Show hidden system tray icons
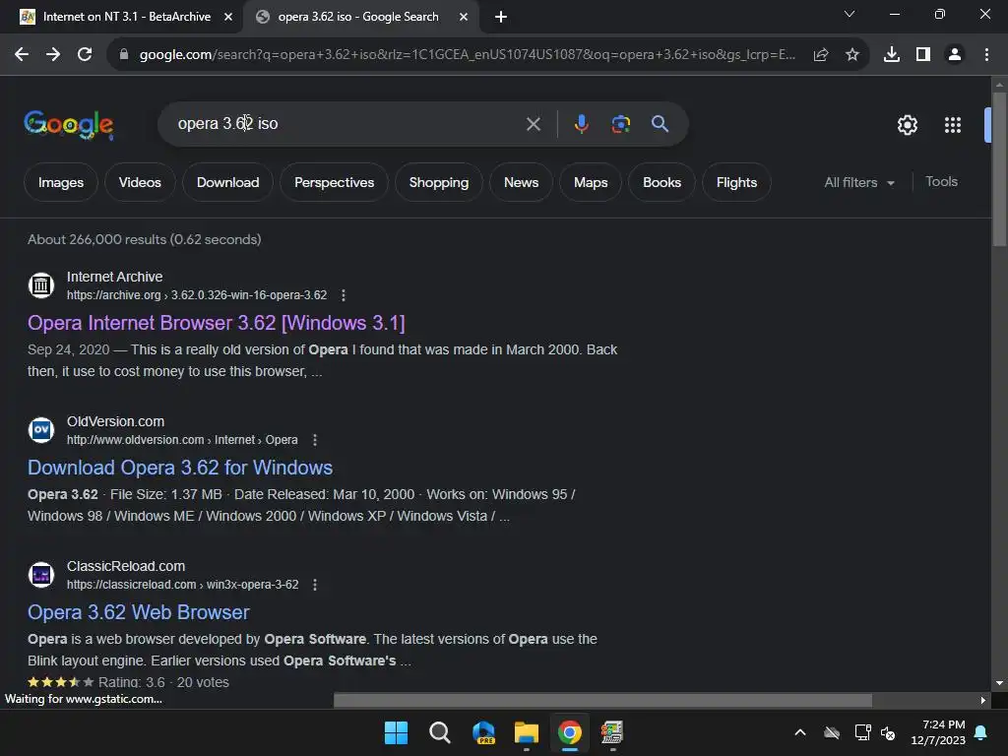Screen dimensions: 1008x756 (800, 732)
